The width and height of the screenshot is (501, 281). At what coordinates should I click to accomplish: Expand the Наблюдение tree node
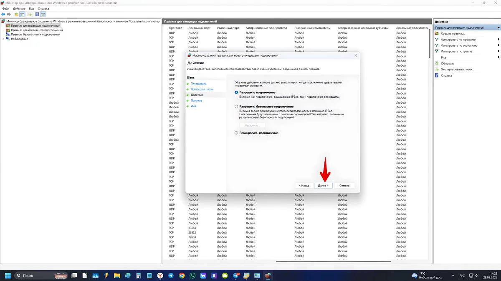3,39
